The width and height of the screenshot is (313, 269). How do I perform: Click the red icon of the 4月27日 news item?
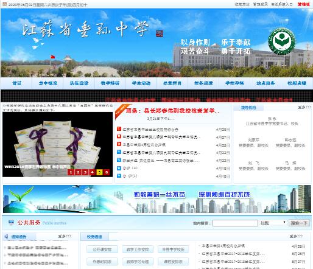119,136
